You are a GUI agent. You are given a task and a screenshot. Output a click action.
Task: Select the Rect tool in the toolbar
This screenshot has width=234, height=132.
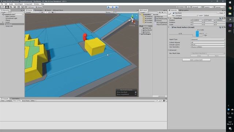point(19,7)
